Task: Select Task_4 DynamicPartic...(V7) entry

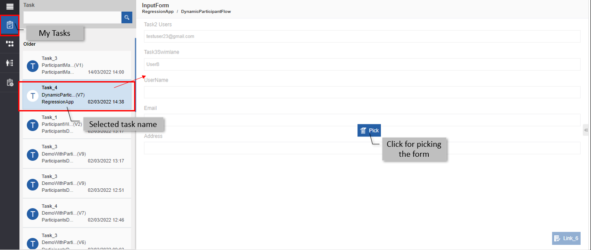Action: [x=77, y=95]
